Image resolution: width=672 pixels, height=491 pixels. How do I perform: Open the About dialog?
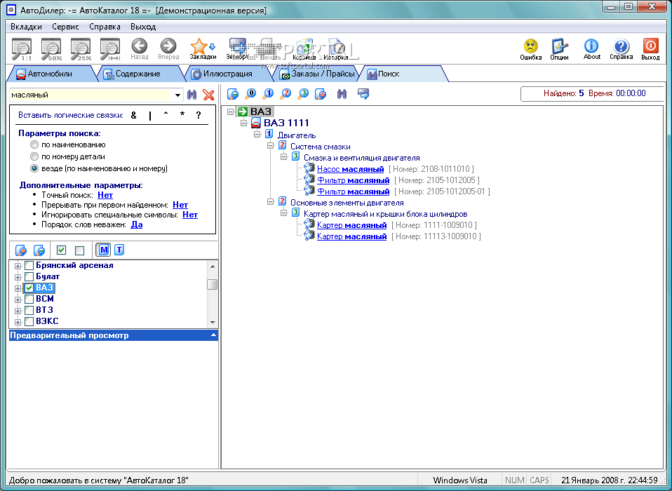[x=592, y=49]
